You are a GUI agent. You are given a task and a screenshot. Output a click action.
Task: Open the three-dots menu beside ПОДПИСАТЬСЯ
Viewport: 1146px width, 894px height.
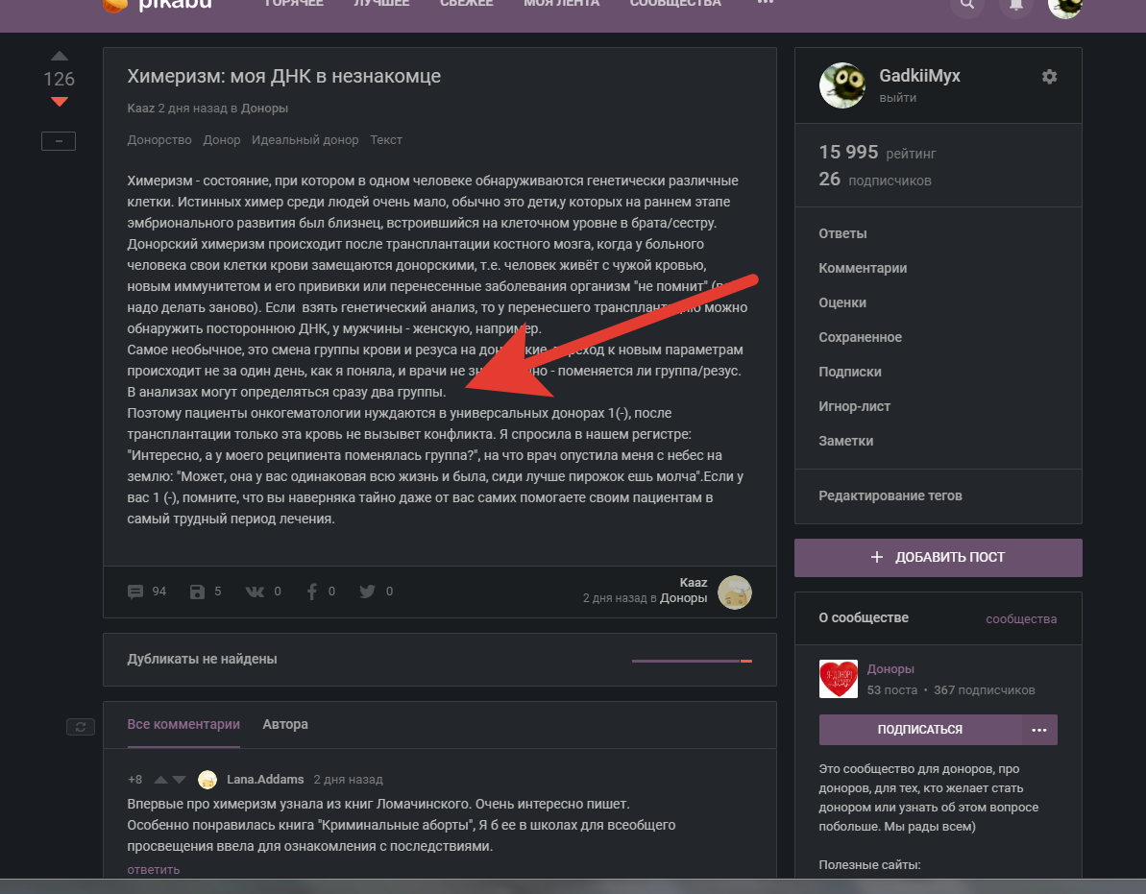(x=1038, y=730)
